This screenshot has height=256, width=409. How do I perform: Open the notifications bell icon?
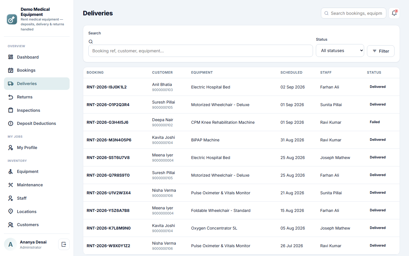click(x=394, y=13)
